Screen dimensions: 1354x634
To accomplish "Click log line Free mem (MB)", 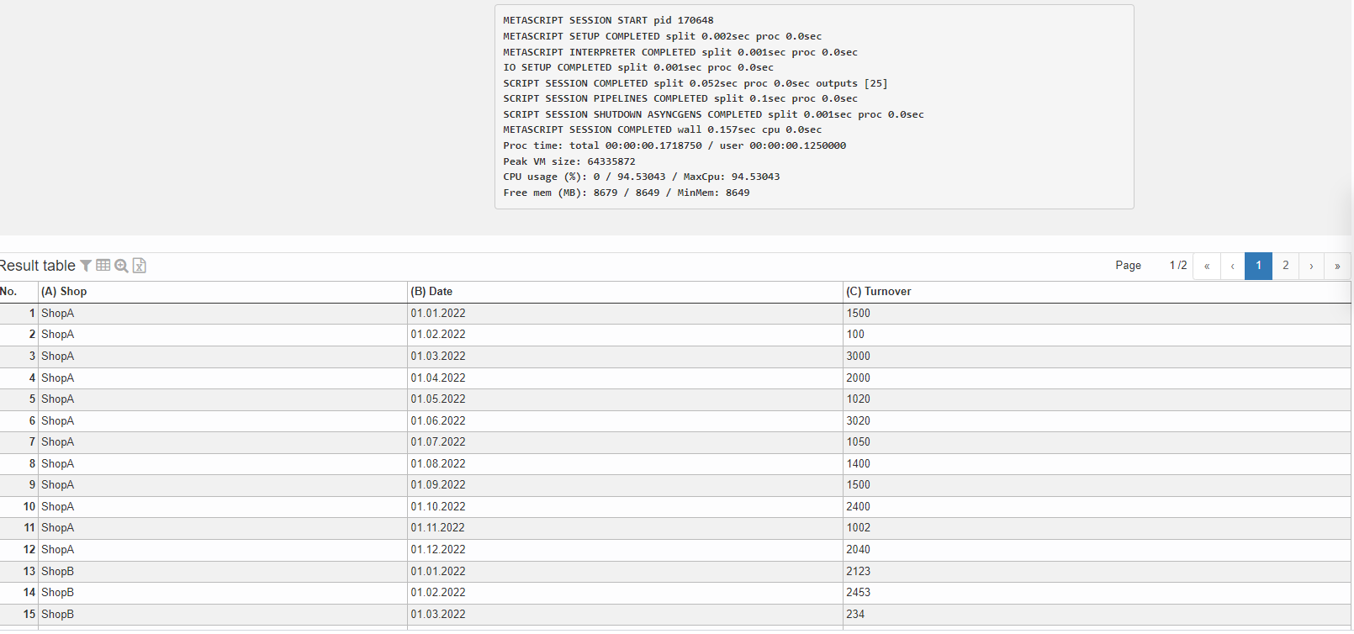I will pos(627,193).
